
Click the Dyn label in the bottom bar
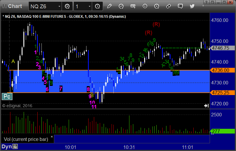click(x=7, y=147)
